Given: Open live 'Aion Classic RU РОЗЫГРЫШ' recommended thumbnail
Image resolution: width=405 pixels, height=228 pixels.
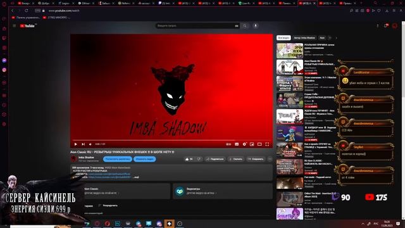Looking at the screenshot, I should point(290,67).
